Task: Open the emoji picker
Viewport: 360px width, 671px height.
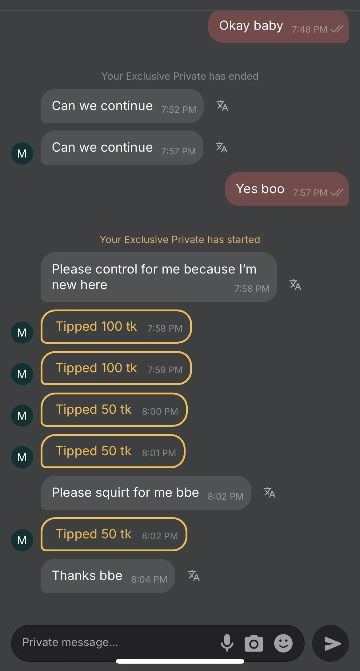Action: (283, 643)
